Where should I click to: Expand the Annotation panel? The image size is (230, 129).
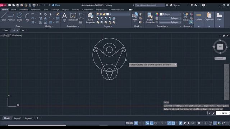[x=73, y=26]
